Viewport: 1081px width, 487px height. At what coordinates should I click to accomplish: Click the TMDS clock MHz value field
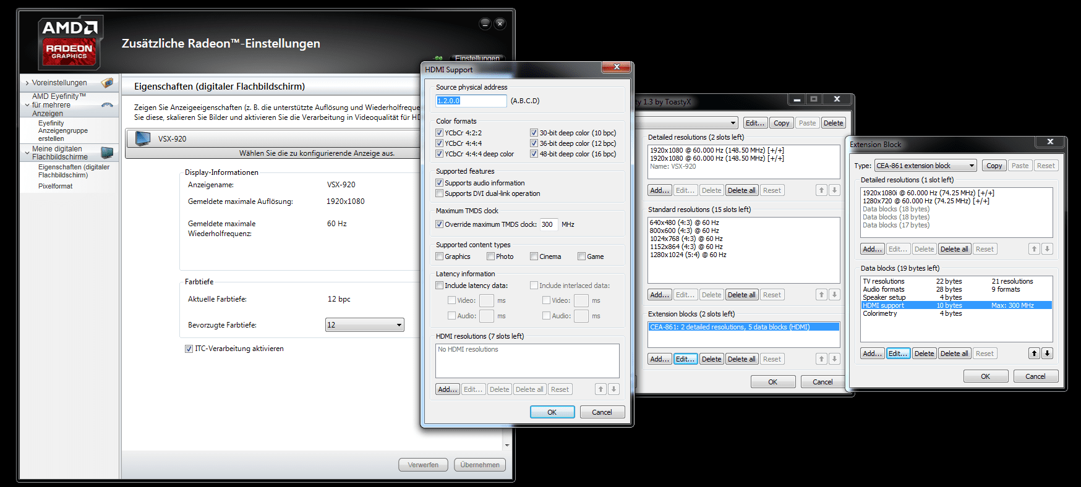(x=549, y=224)
